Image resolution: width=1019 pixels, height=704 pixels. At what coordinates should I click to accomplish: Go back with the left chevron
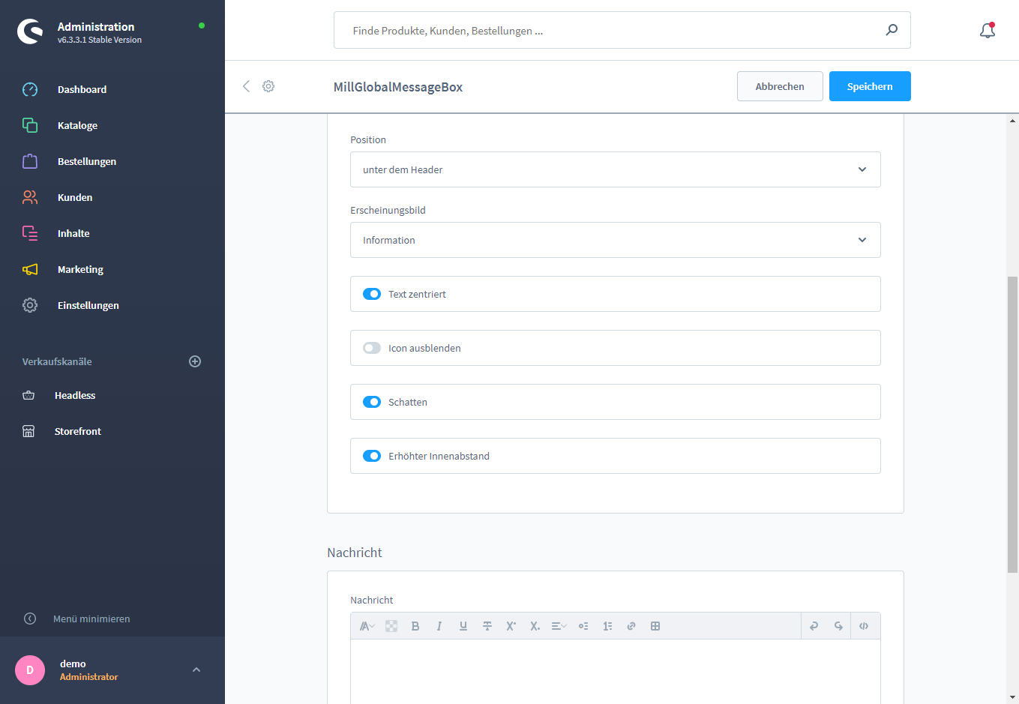[x=246, y=86]
